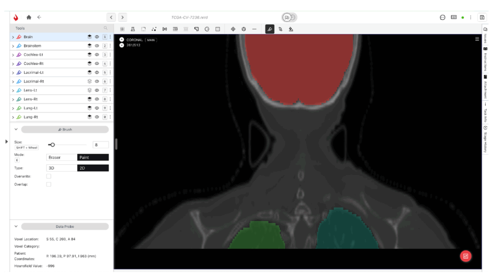The height and width of the screenshot is (278, 495).
Task: Enable the Overlap checkbox
Action: tap(49, 184)
